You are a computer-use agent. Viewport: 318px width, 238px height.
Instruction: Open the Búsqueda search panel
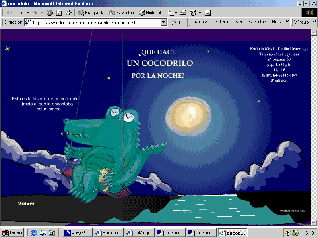[91, 13]
